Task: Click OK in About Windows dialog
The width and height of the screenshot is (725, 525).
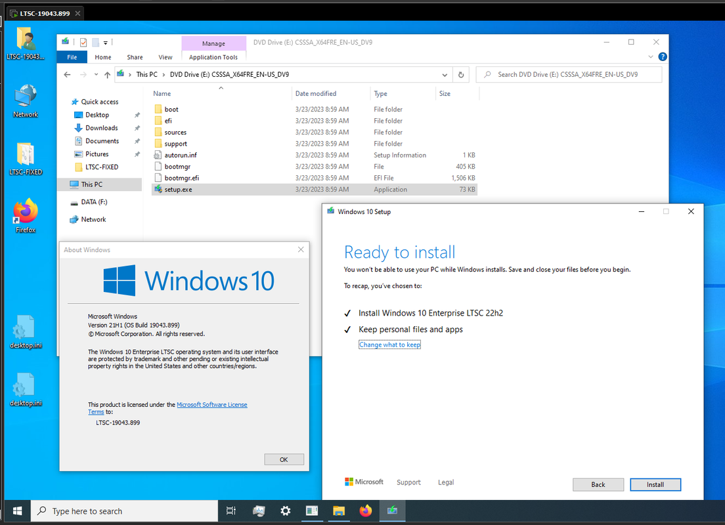Action: point(284,459)
